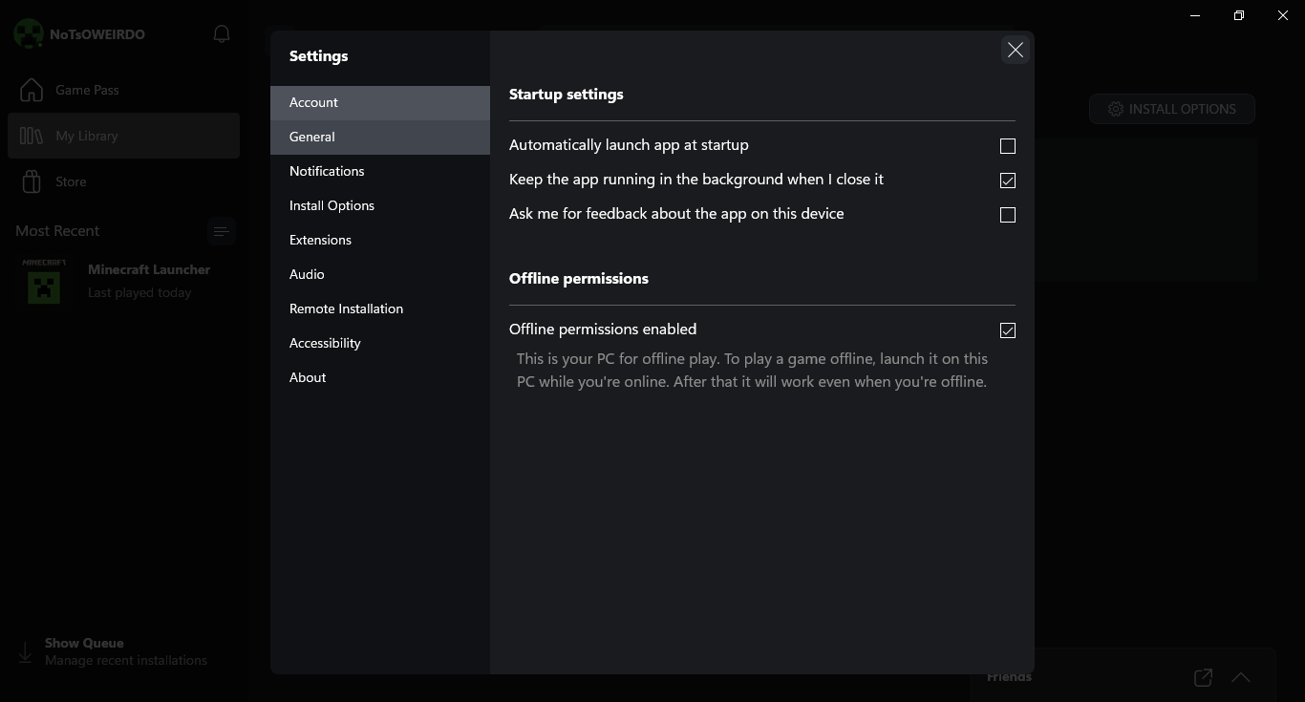Pop out the Friends panel
The height and width of the screenshot is (702, 1305).
click(x=1203, y=677)
